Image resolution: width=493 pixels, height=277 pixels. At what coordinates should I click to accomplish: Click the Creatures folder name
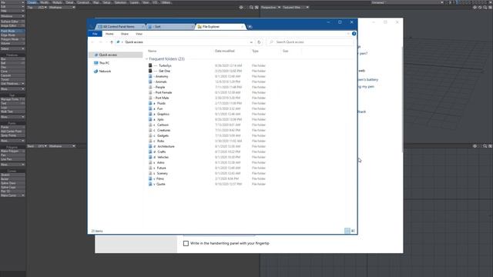164,130
